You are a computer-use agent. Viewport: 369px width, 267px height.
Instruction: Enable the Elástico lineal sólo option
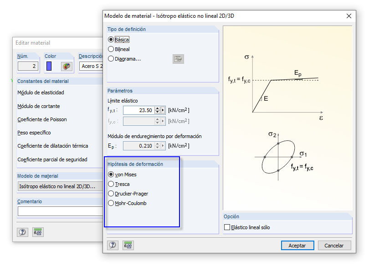pos(227,226)
